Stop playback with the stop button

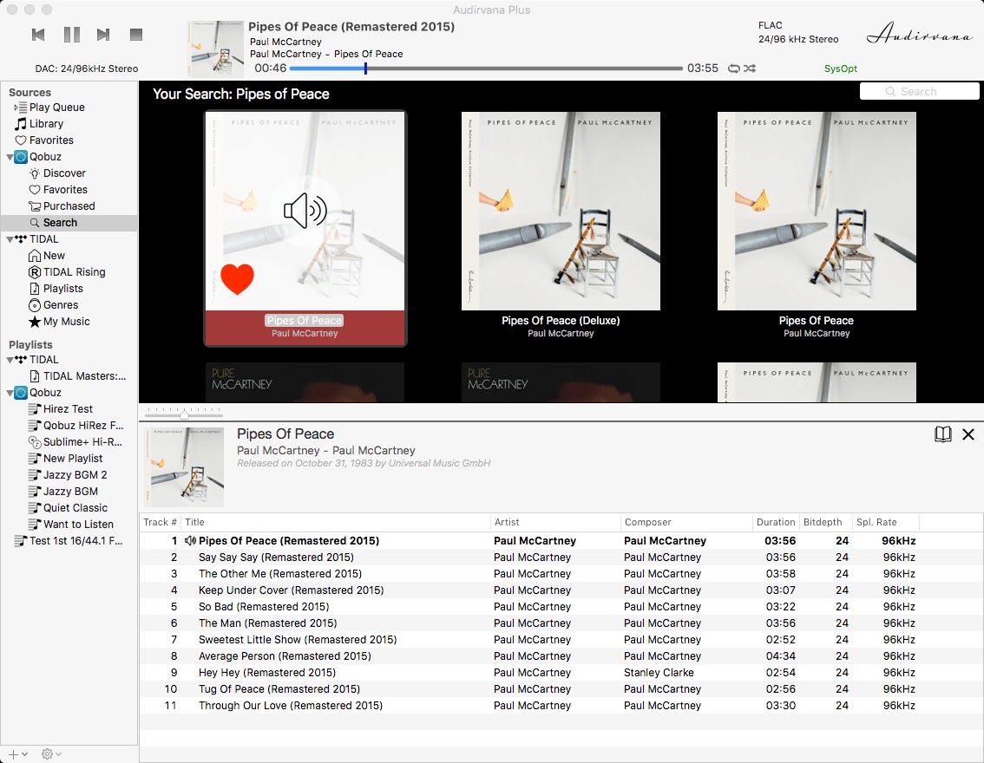(136, 35)
